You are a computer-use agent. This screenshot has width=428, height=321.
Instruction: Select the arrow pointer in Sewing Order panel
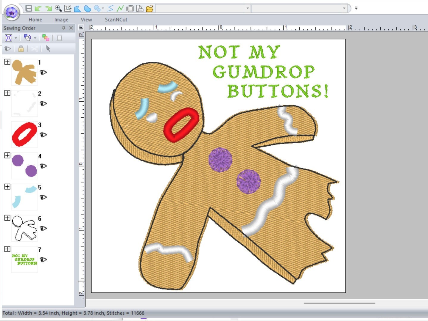[x=49, y=49]
